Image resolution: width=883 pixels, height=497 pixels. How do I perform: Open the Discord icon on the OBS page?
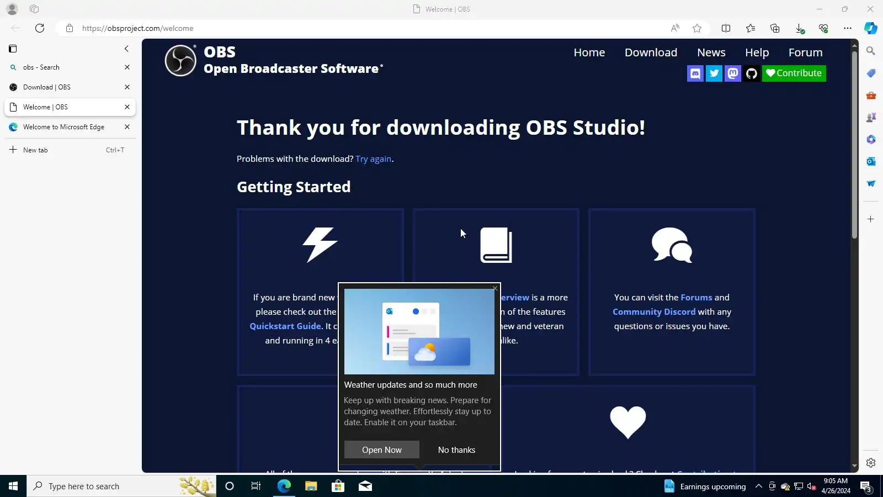(x=695, y=73)
